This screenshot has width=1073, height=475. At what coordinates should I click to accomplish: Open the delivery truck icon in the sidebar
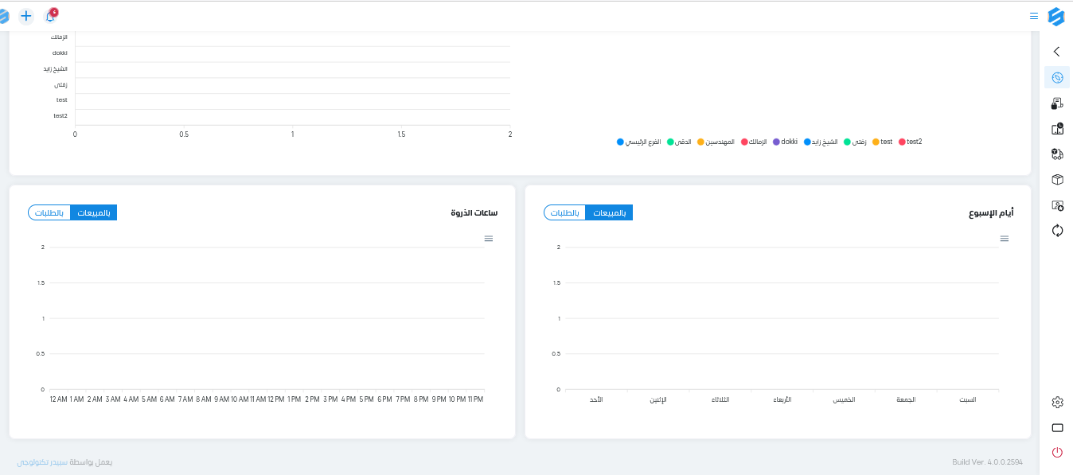1057,154
